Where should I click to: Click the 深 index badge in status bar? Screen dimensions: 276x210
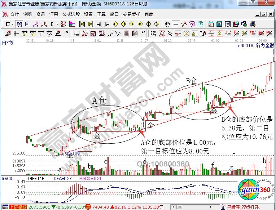tap(88, 207)
